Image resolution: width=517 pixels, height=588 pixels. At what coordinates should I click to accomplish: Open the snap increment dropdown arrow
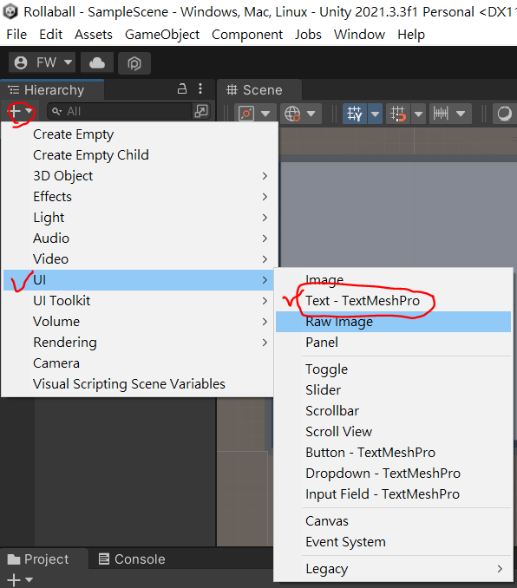coord(461,114)
